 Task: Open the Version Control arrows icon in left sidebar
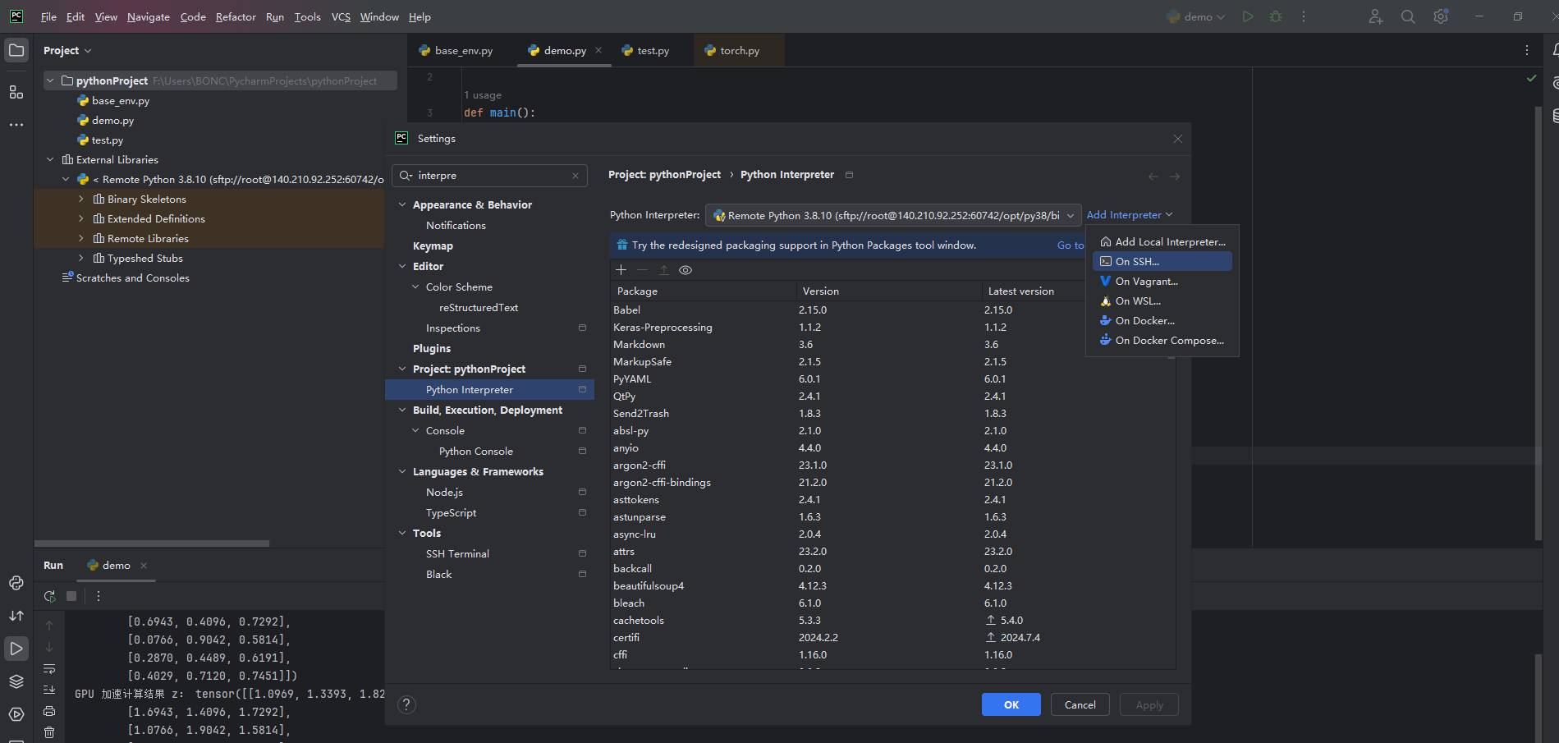point(16,616)
